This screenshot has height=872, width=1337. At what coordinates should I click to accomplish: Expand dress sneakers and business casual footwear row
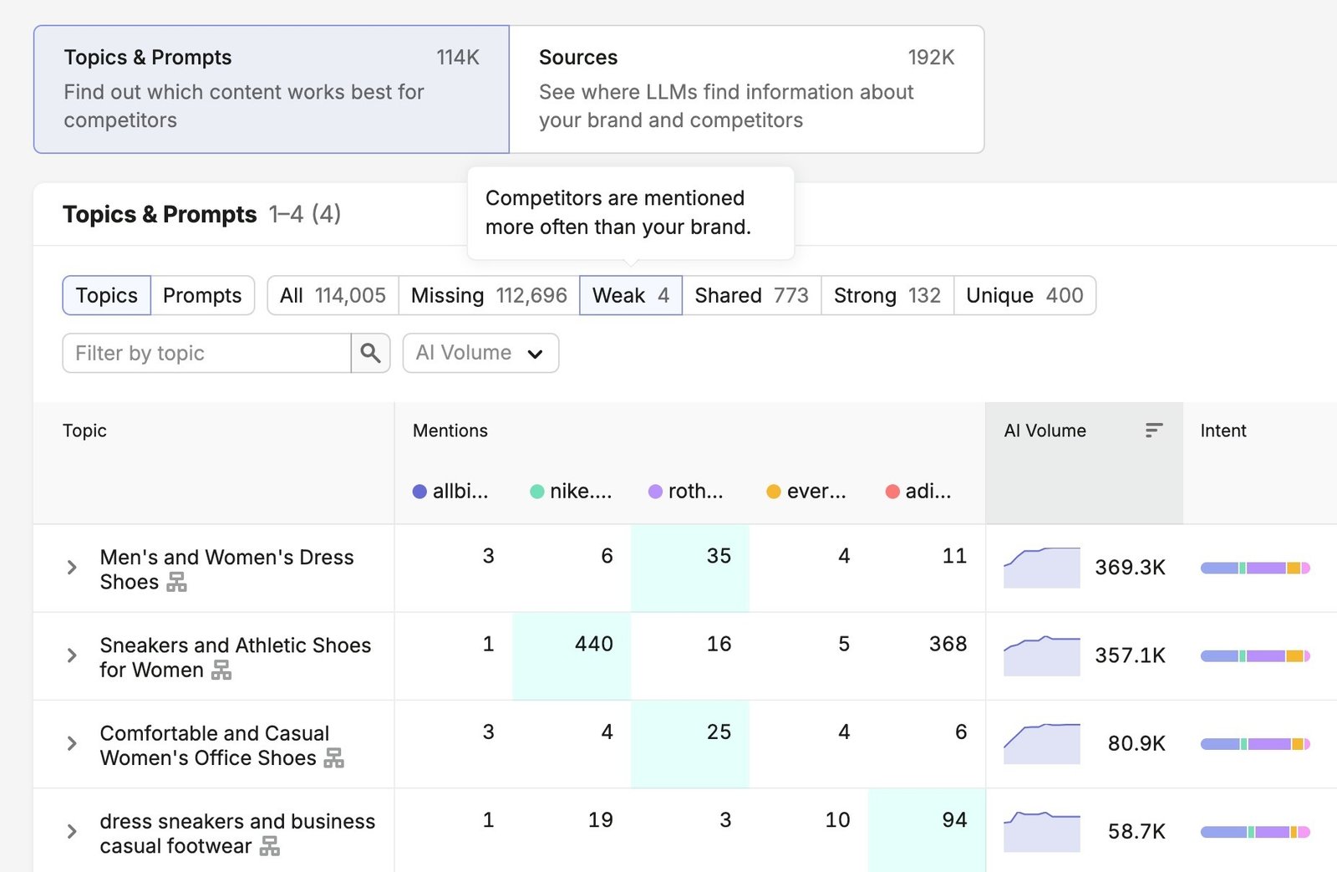72,831
